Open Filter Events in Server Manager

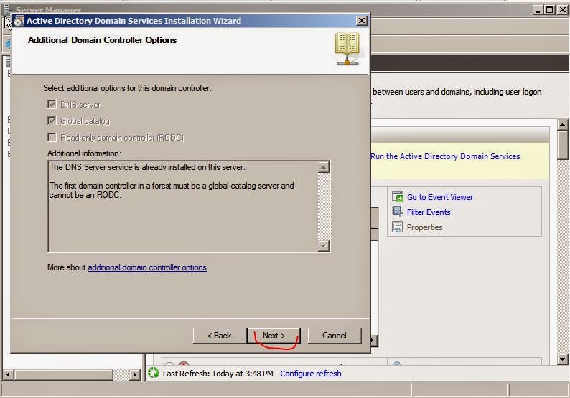429,212
